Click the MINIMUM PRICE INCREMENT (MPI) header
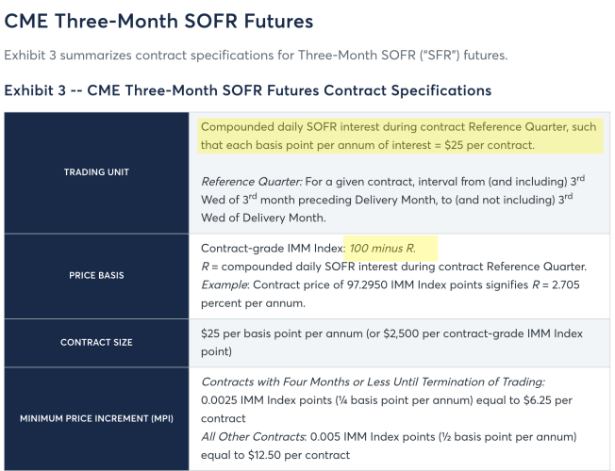 [96, 418]
